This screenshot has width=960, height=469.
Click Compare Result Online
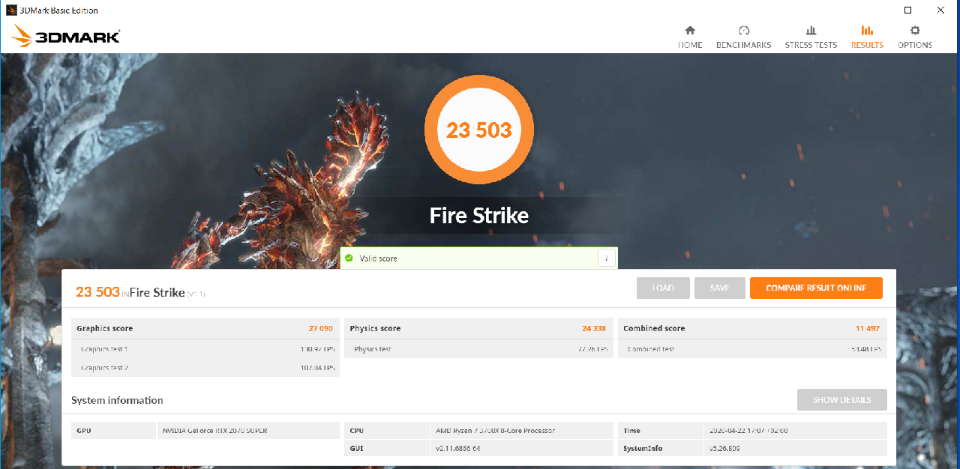pyautogui.click(x=816, y=288)
